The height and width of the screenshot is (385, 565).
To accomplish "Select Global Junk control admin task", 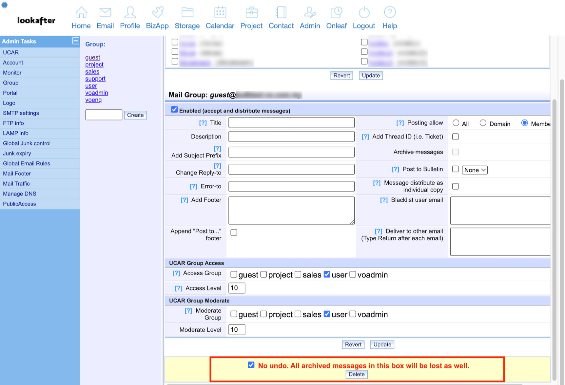I will [x=27, y=143].
